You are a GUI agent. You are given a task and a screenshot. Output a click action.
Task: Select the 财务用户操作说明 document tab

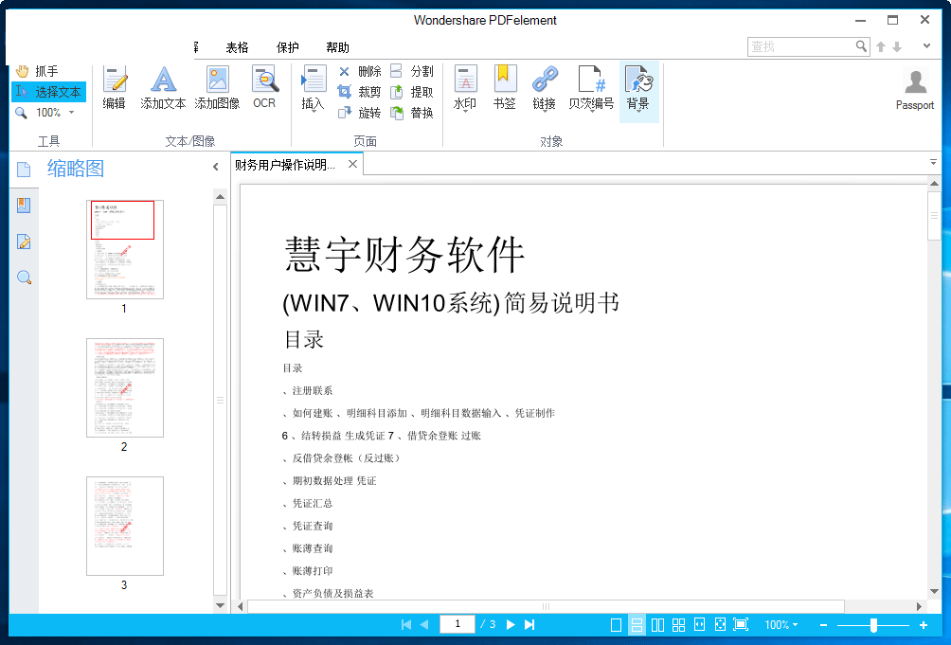286,163
